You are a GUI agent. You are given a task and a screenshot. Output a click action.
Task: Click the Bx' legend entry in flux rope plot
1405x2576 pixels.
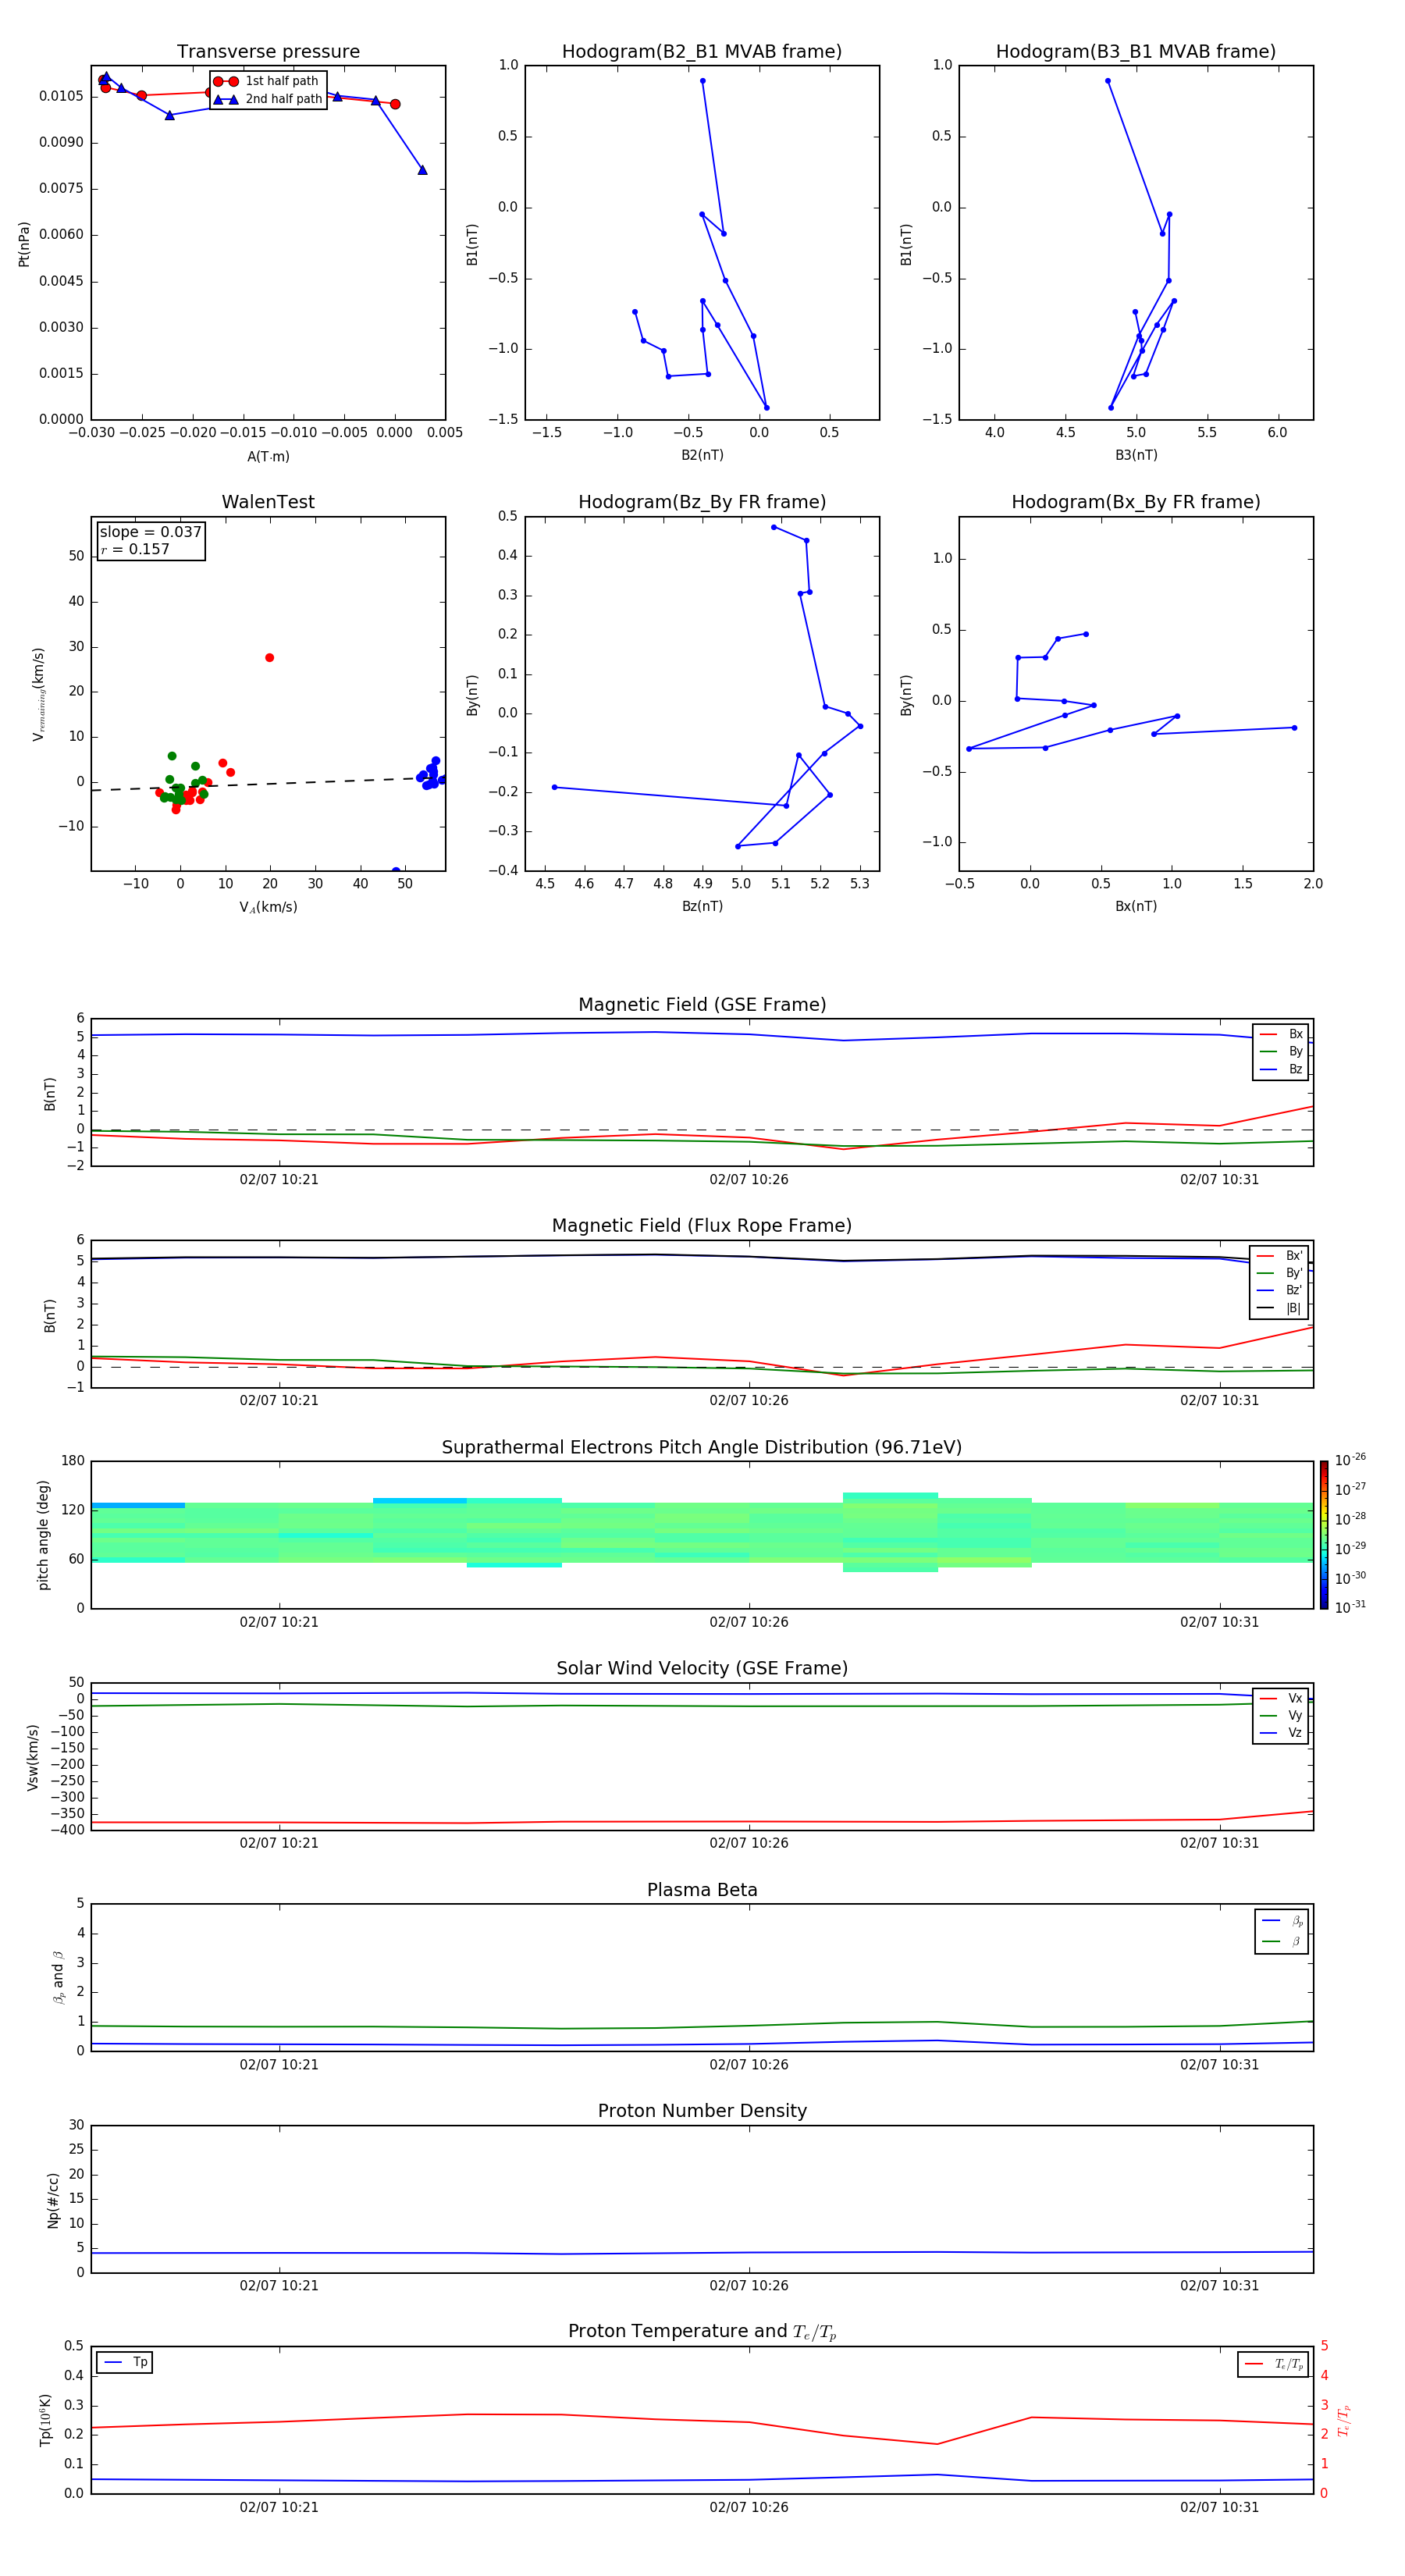(1280, 1256)
